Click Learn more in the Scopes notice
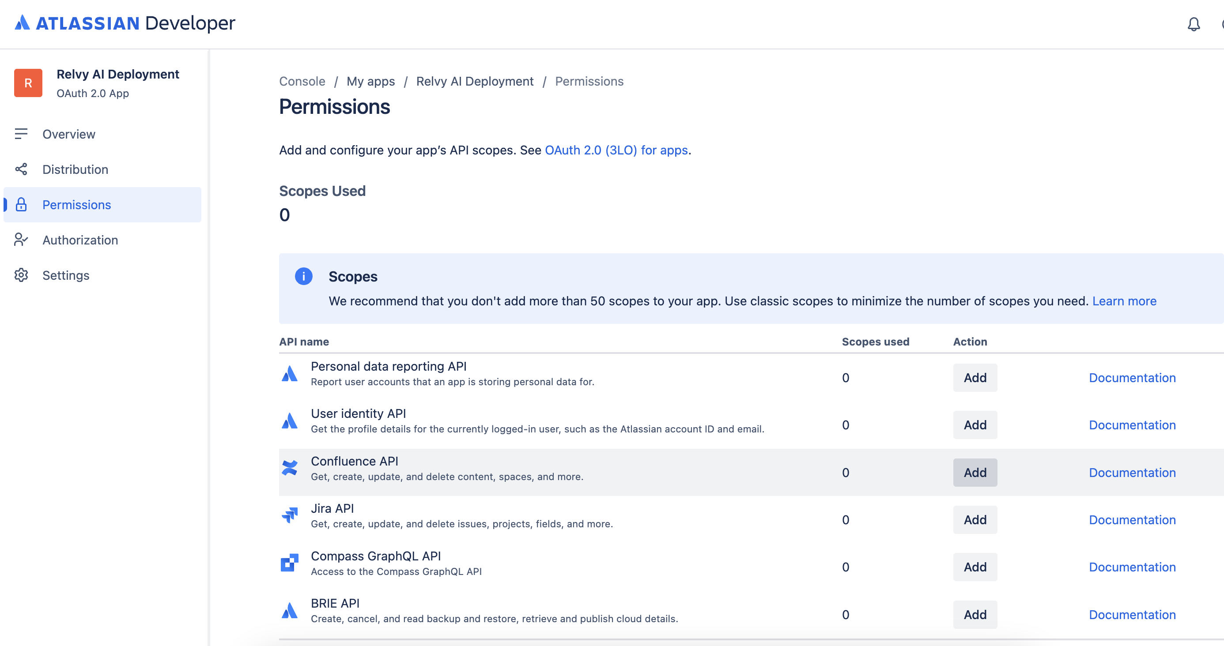 [x=1124, y=302]
